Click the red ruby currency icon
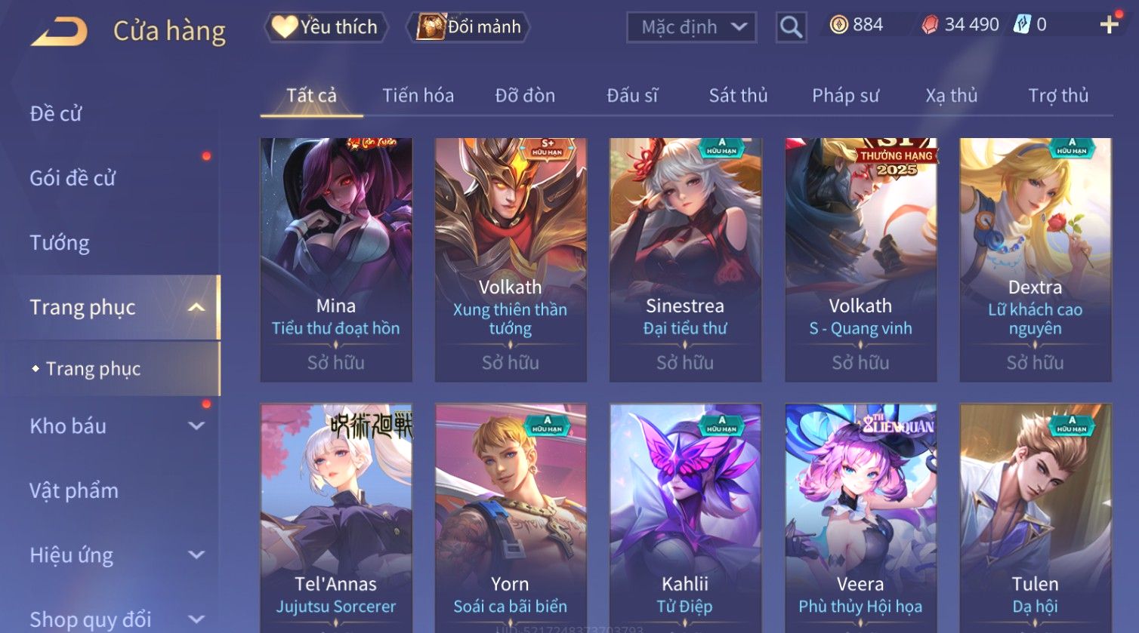This screenshot has width=1139, height=633. pos(930,25)
